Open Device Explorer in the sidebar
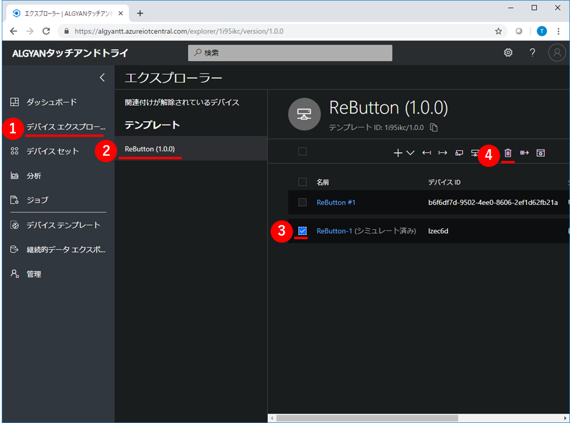The height and width of the screenshot is (423, 570). (x=65, y=127)
